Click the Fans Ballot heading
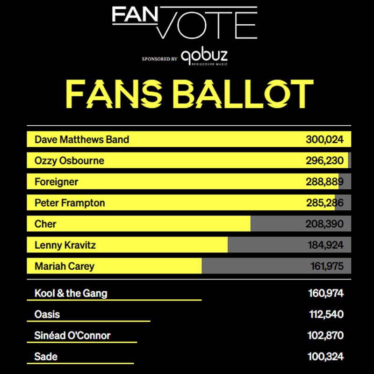This screenshot has width=374, height=374. tap(189, 94)
